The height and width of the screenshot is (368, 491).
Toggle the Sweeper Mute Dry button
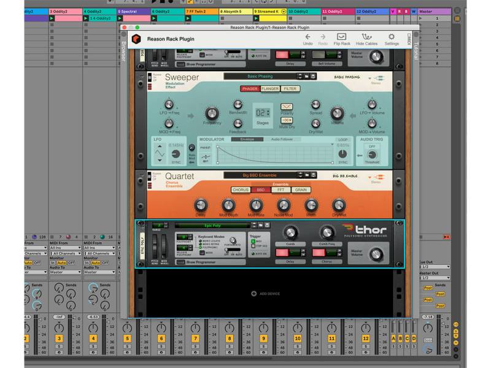[x=287, y=120]
